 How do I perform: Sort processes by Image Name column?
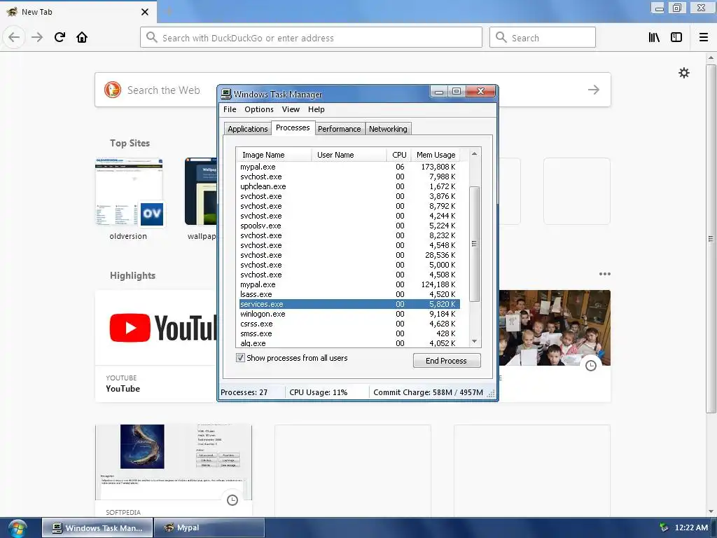(x=274, y=155)
